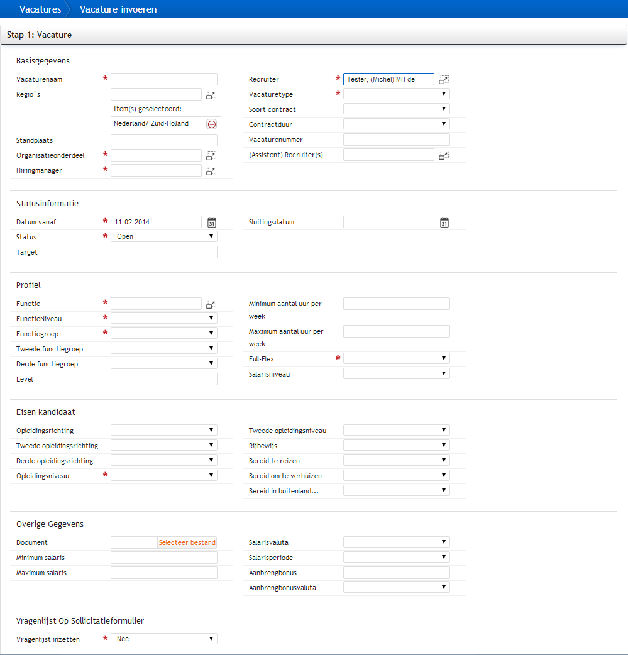Open the Bereid om te verhuizen dropdown
This screenshot has height=655, width=628.
[x=397, y=475]
